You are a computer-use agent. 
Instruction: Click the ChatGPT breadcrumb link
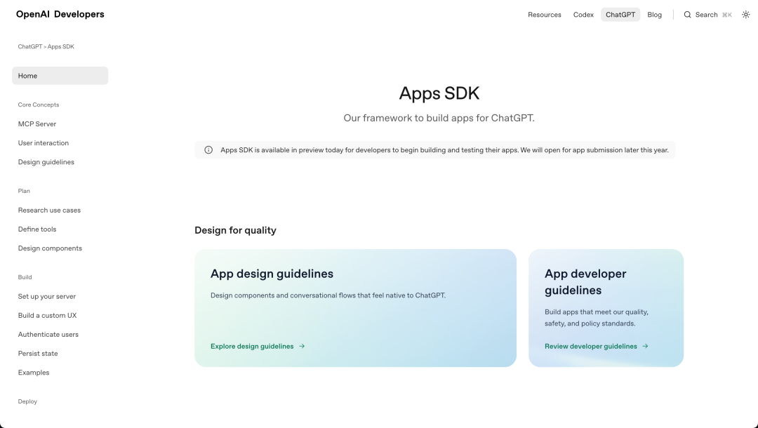click(29, 47)
